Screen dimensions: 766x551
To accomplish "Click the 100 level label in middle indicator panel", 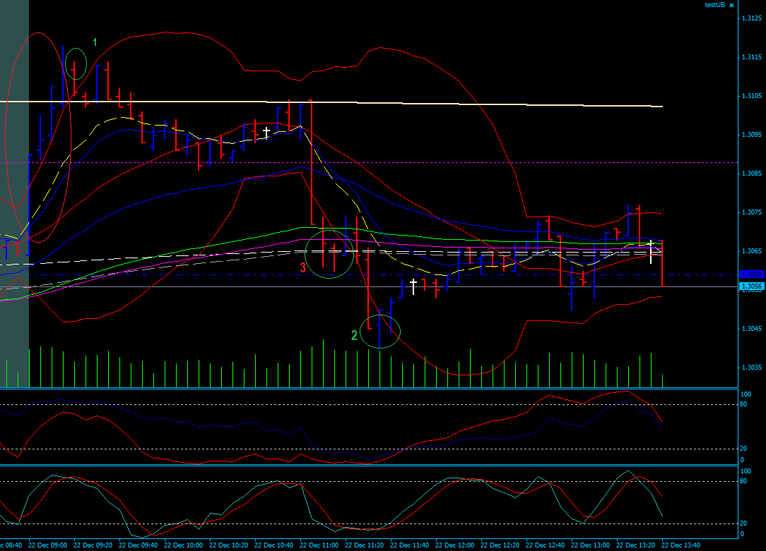I will pyautogui.click(x=744, y=394).
